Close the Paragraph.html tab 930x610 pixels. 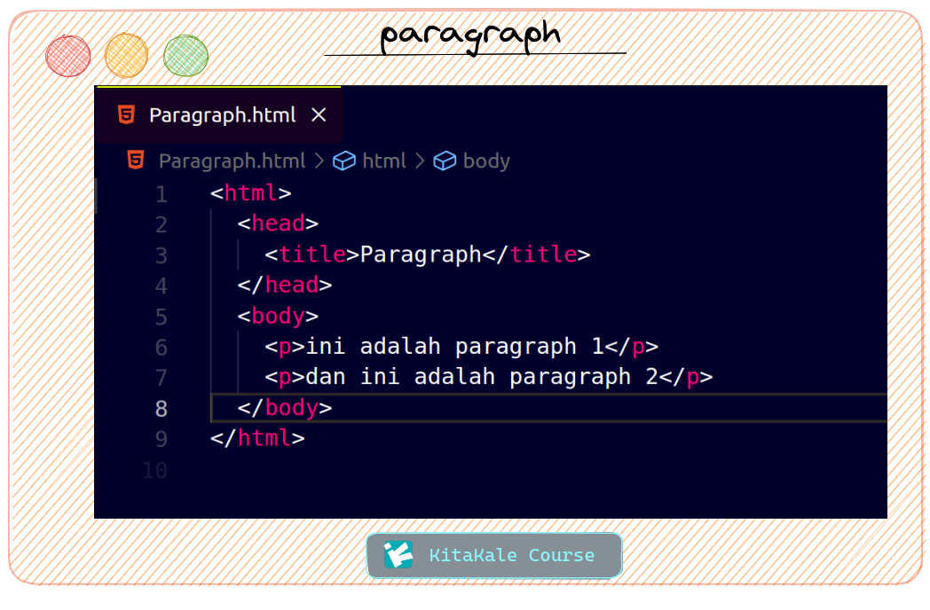(319, 115)
